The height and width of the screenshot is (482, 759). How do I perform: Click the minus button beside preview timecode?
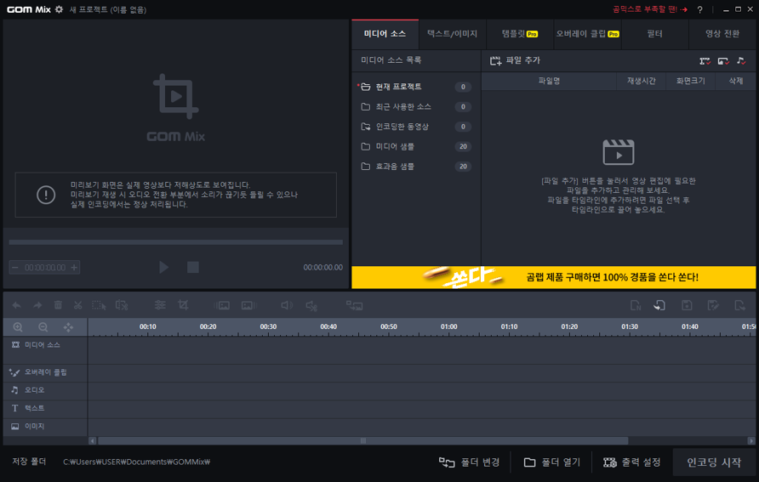(x=15, y=267)
